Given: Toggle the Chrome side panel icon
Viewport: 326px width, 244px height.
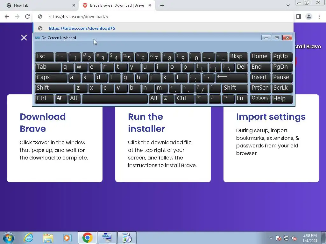Looking at the screenshot, I should coord(299,17).
